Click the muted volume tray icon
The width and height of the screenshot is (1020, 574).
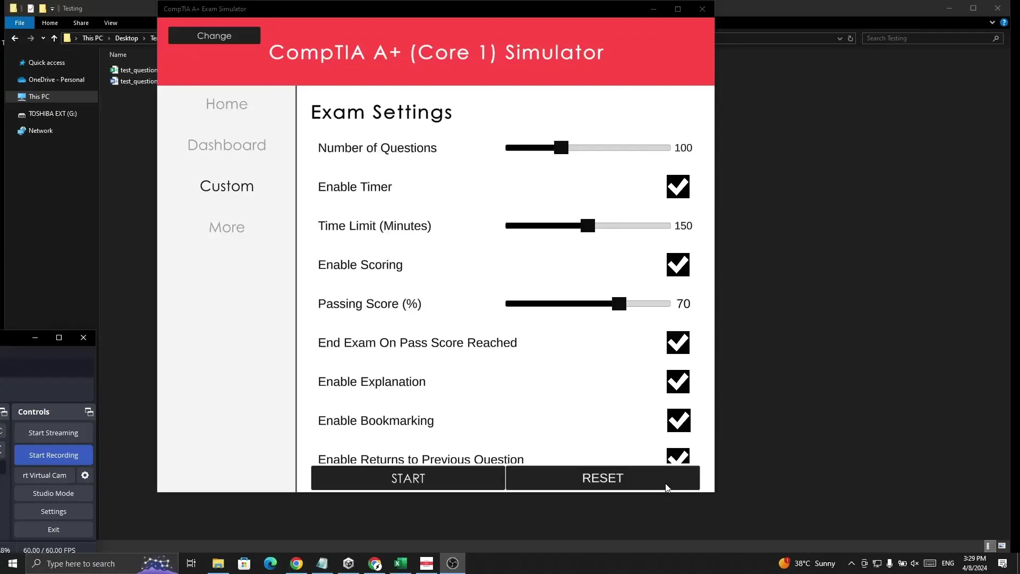pos(915,563)
